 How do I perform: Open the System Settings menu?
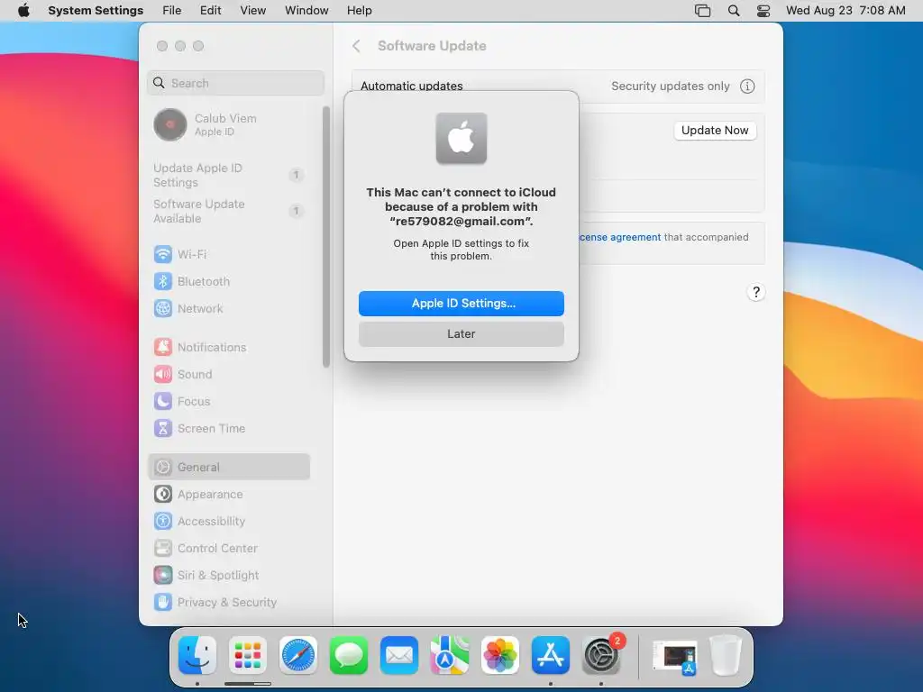(x=96, y=11)
